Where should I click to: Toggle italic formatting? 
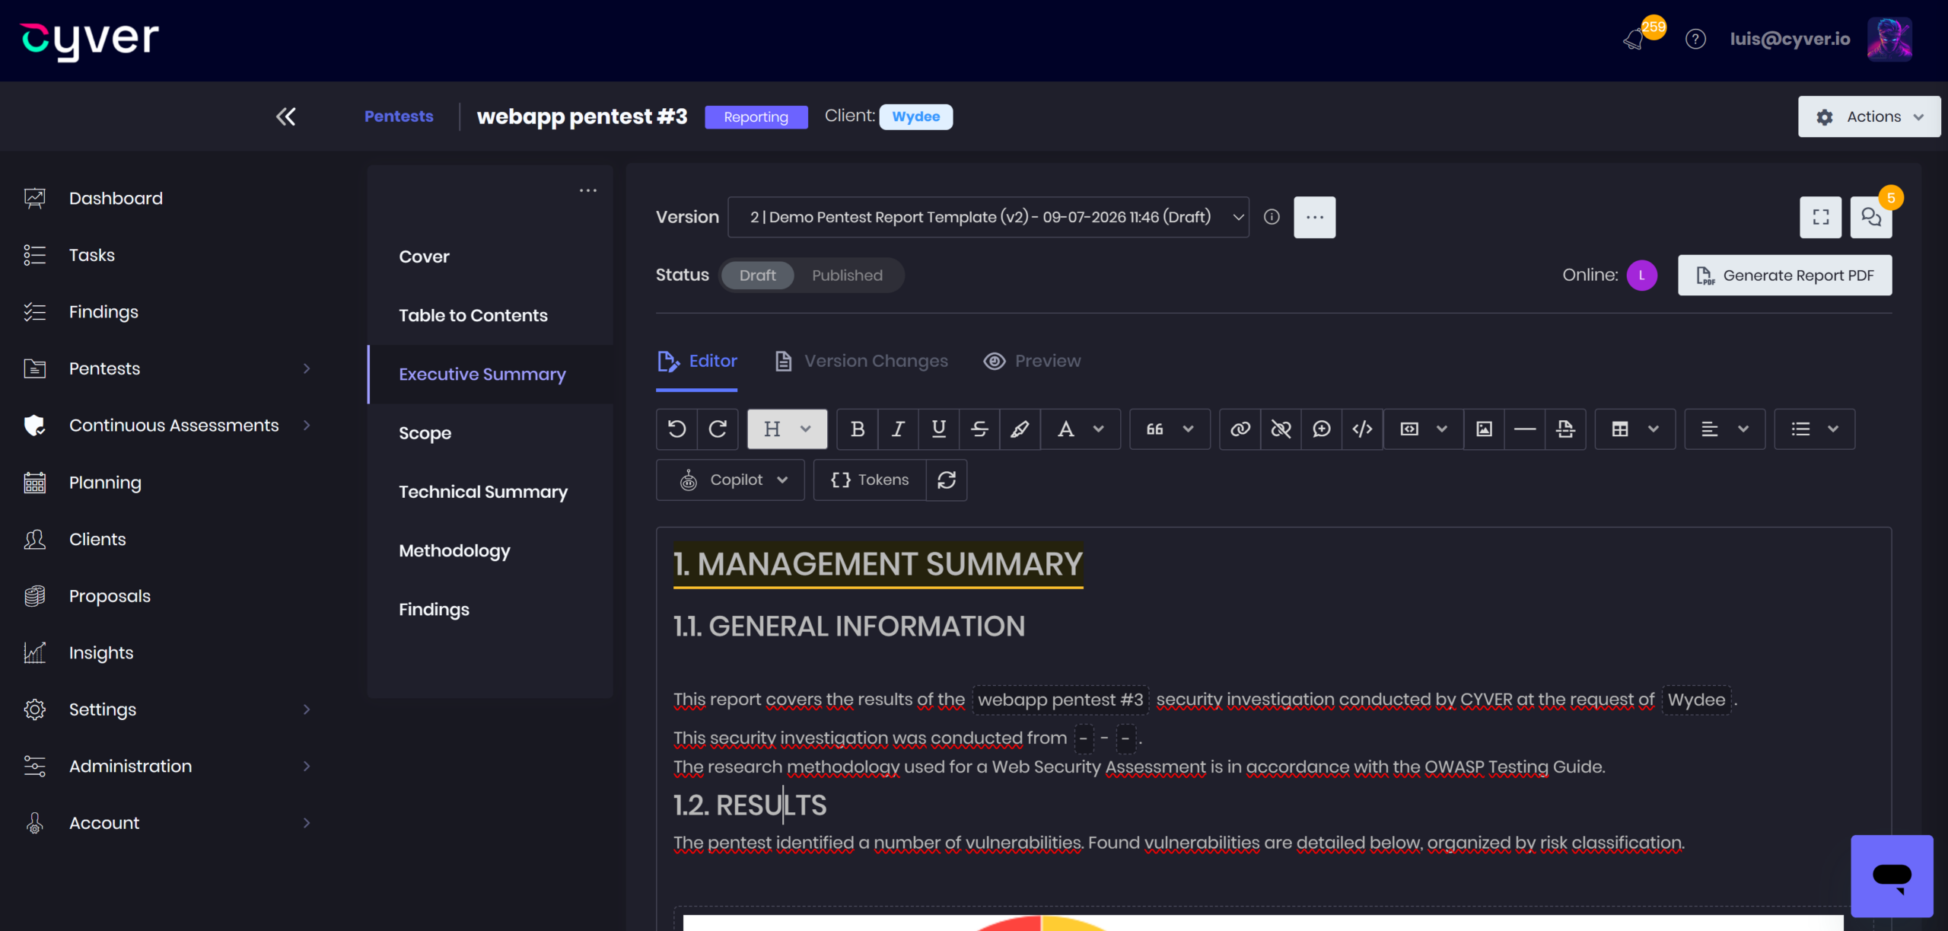coord(898,429)
